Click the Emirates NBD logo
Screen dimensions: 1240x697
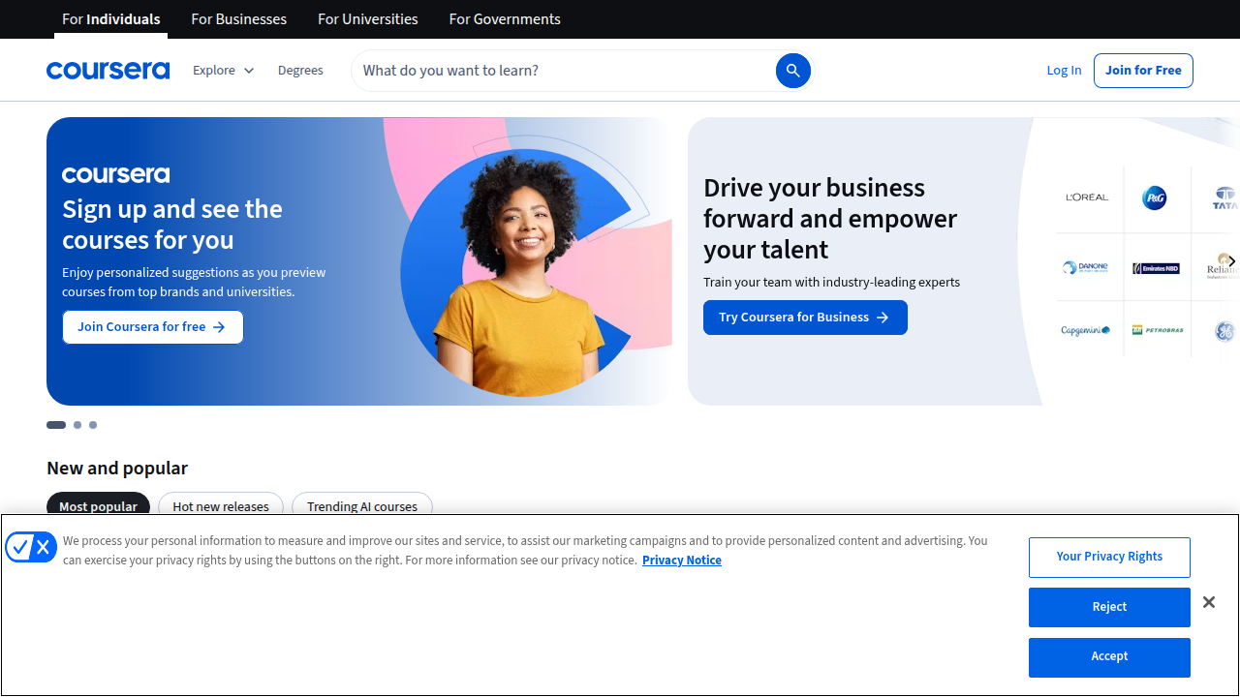[1156, 268]
